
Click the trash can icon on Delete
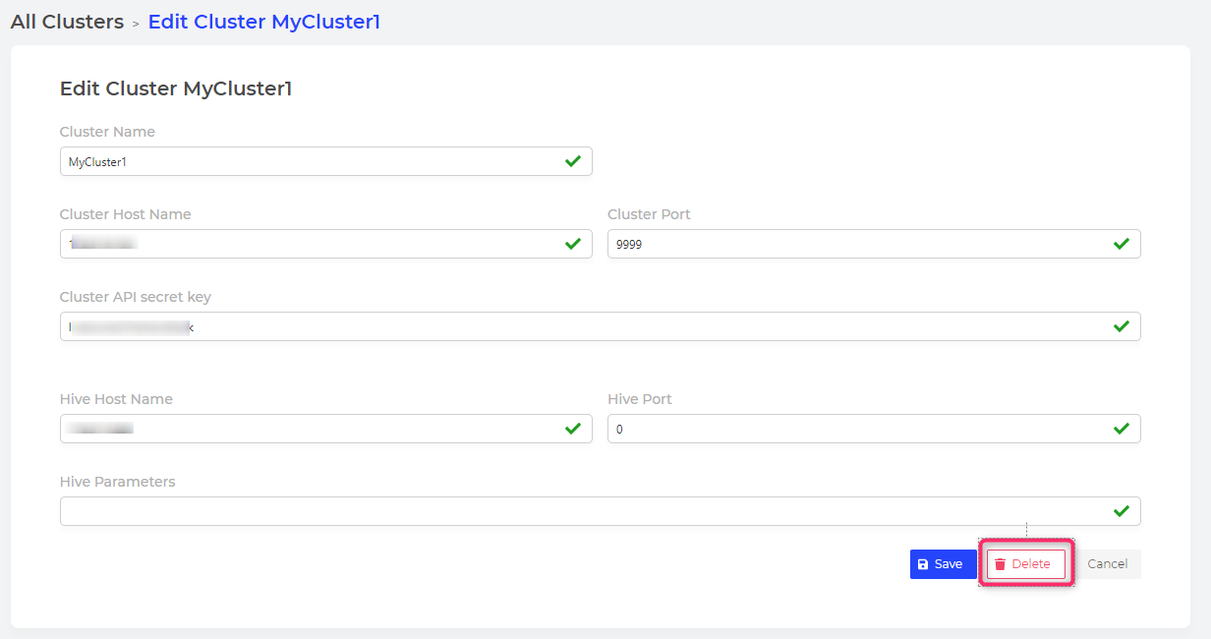click(x=1001, y=564)
